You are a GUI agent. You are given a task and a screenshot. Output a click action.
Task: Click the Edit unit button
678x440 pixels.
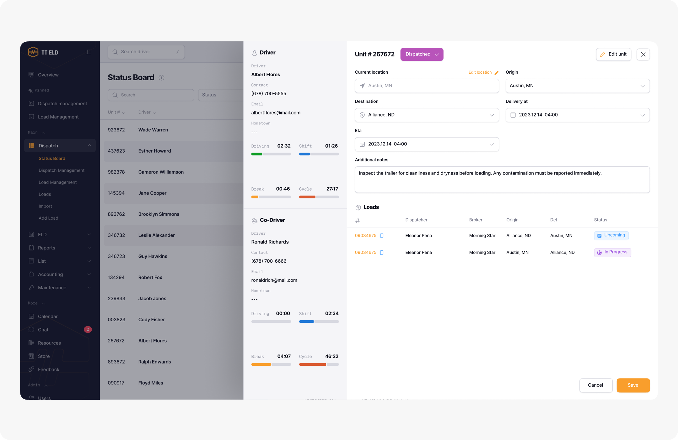pyautogui.click(x=613, y=55)
